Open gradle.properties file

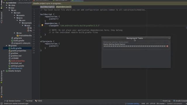tap(17, 51)
